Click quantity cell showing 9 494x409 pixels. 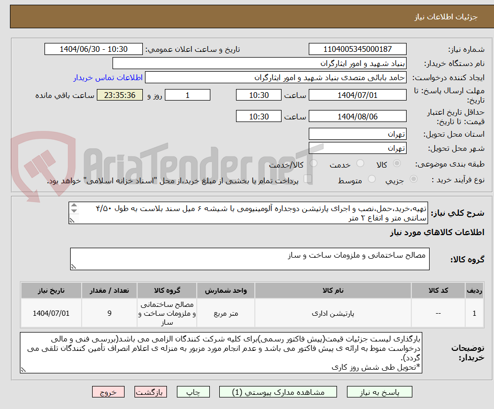pos(109,313)
